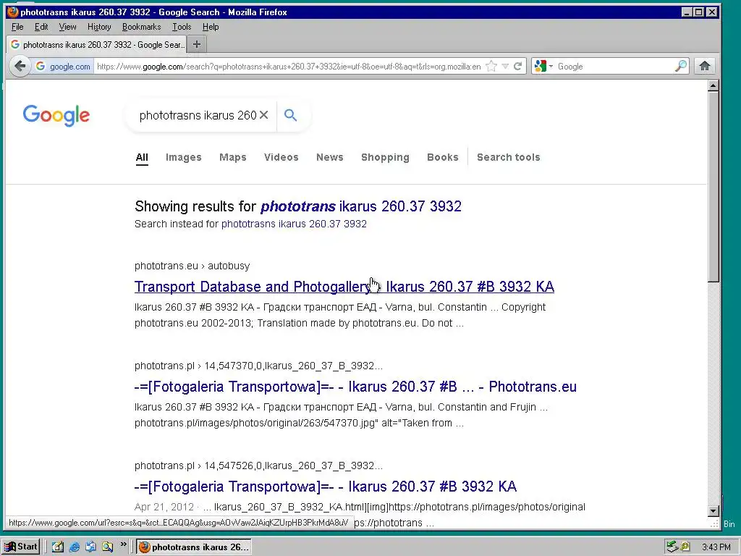This screenshot has height=556, width=741.
Task: Click the vertical scrollbar down arrow
Action: pos(713,511)
